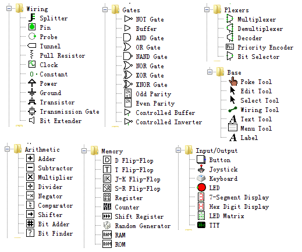The height and width of the screenshot is (252, 302).
Task: Select the Splitter icon under Wiring
Action: 32,17
